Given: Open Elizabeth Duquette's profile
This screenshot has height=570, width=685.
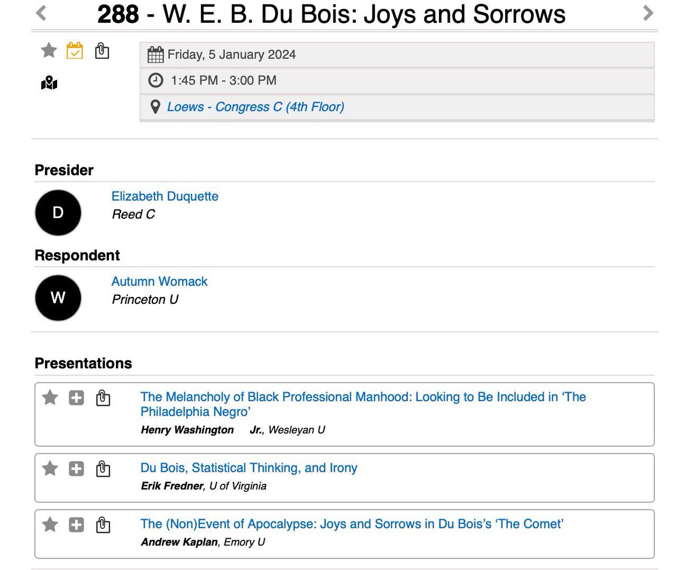Looking at the screenshot, I should coord(164,196).
